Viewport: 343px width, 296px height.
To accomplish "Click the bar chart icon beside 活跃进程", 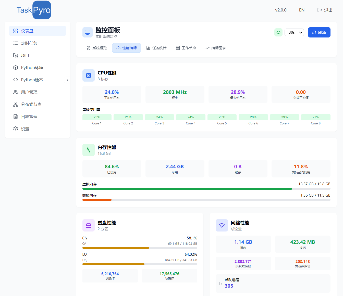I will coord(220,283).
